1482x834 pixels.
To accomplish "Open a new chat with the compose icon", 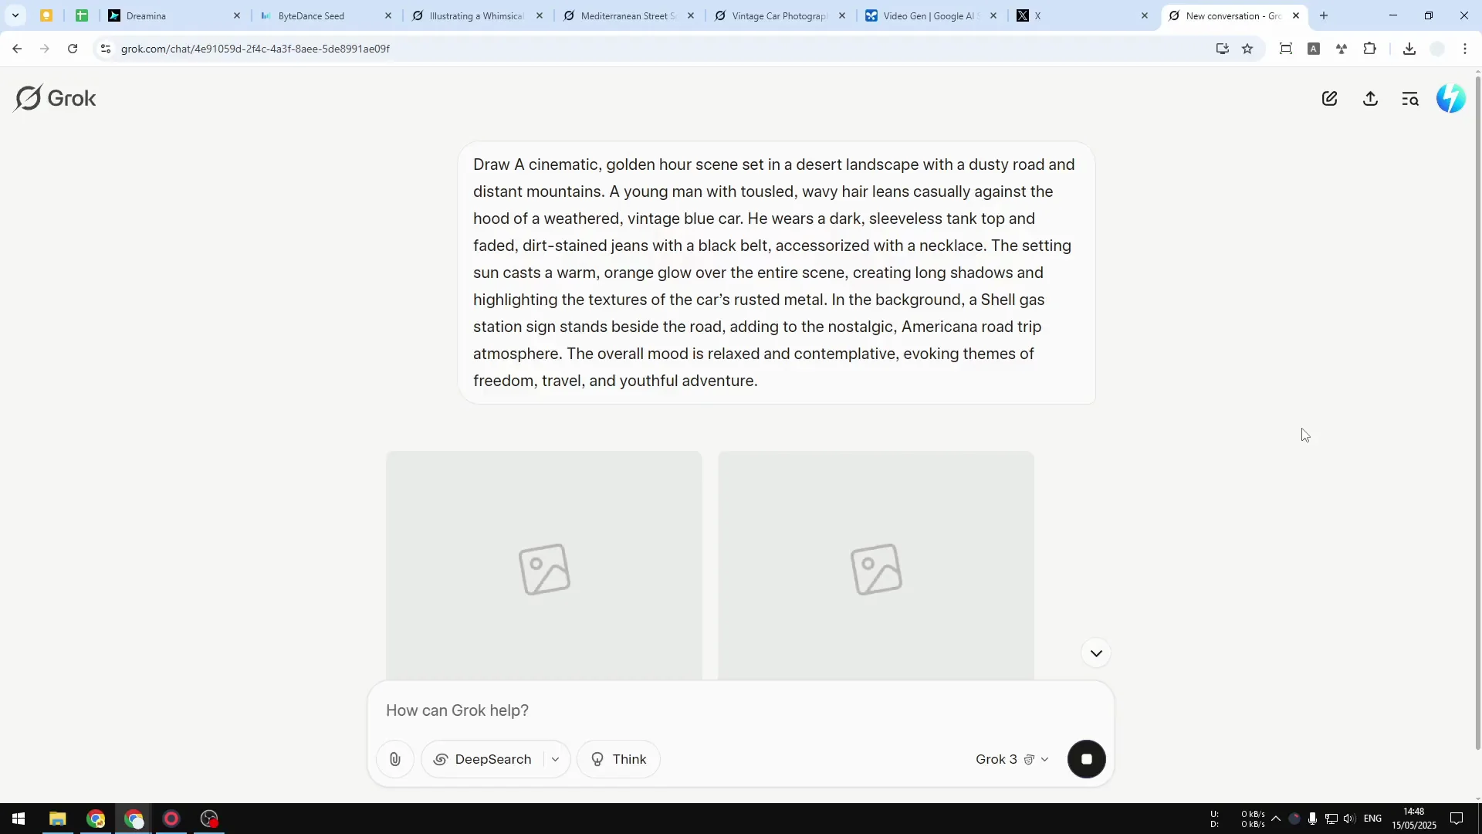I will 1331,98.
